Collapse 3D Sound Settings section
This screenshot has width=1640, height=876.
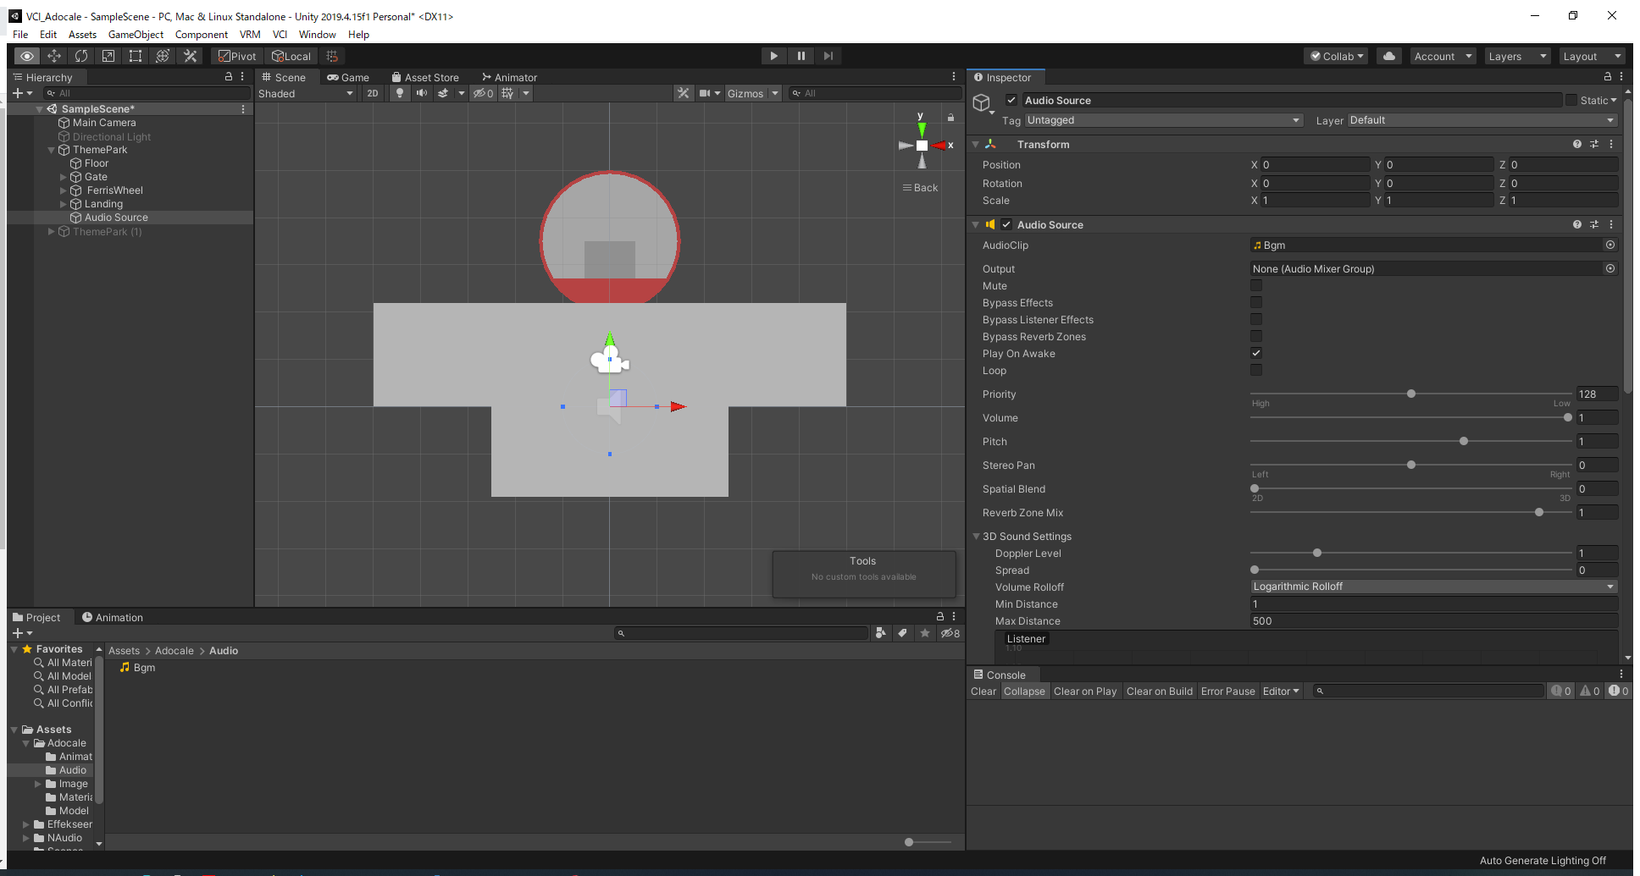[976, 537]
